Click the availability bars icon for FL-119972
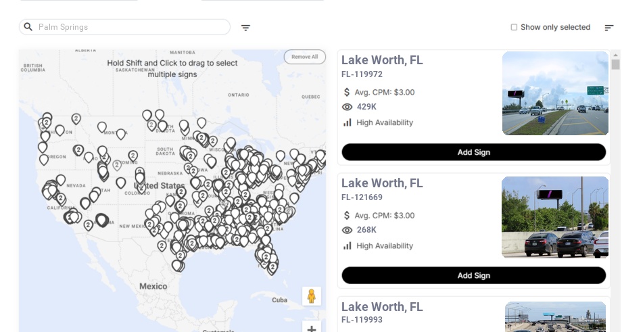The height and width of the screenshot is (332, 622). point(348,122)
